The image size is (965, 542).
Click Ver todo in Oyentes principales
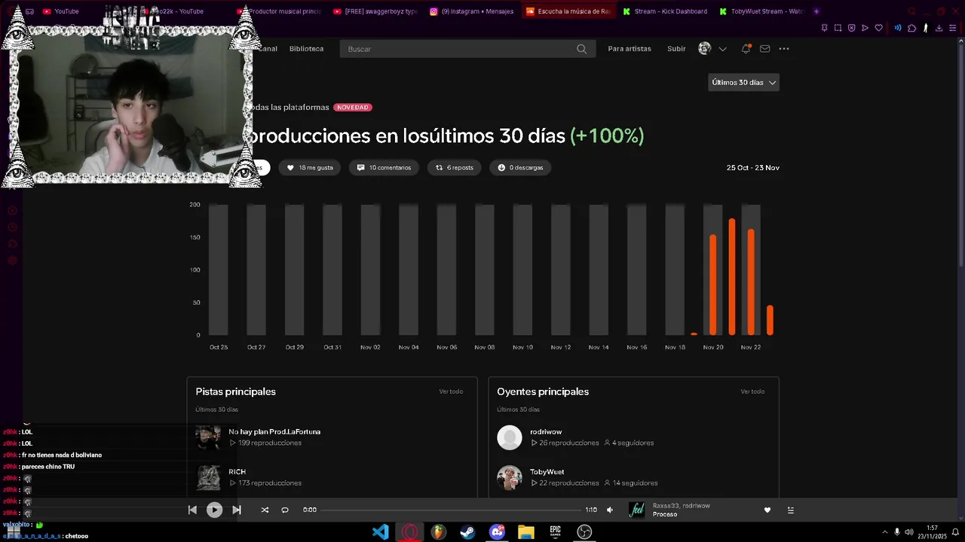coord(752,391)
